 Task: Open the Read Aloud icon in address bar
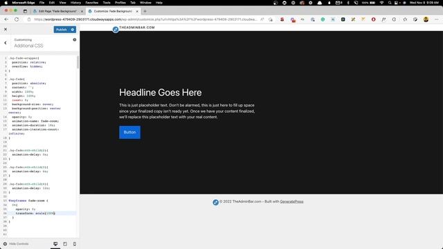(x=262, y=19)
